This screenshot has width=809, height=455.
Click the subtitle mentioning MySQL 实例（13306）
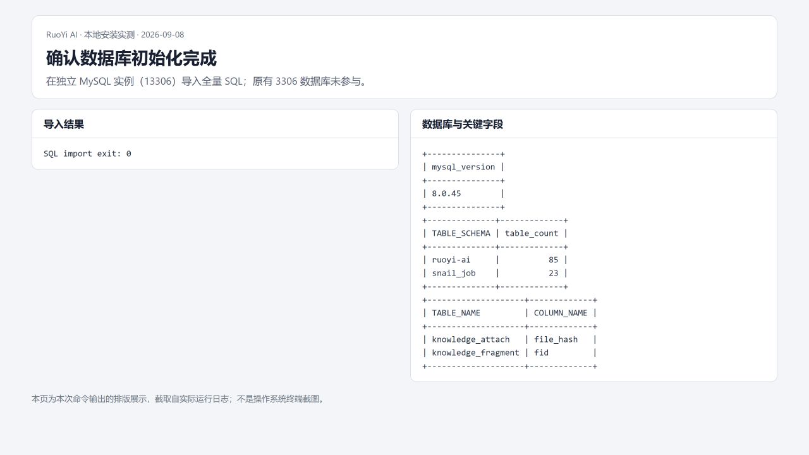208,81
